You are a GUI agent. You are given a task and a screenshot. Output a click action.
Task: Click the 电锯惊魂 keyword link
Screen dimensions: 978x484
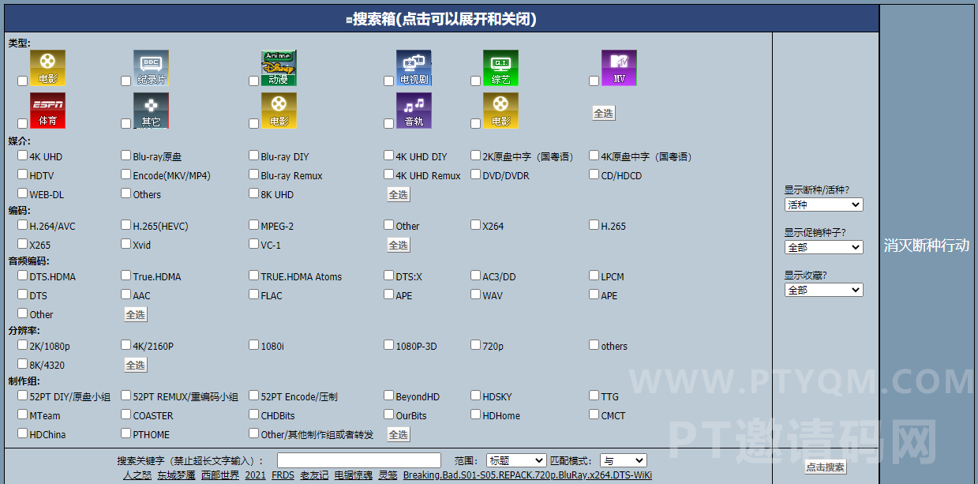[354, 475]
